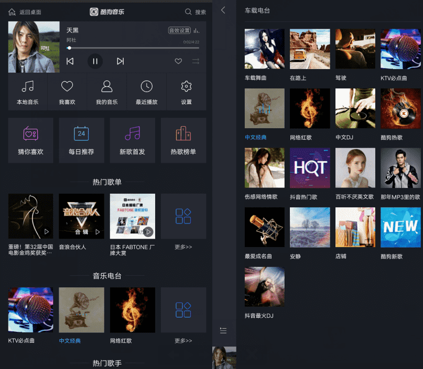Select 最爱成名曲 radio station
This screenshot has width=423, height=369.
264,227
